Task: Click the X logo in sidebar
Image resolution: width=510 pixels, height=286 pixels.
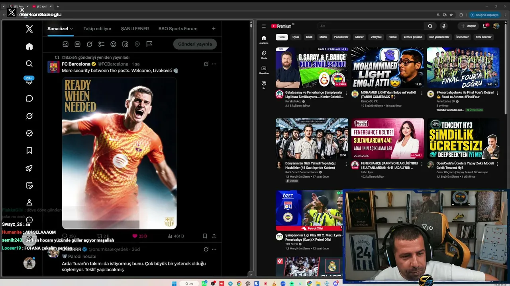Action: pos(29,29)
